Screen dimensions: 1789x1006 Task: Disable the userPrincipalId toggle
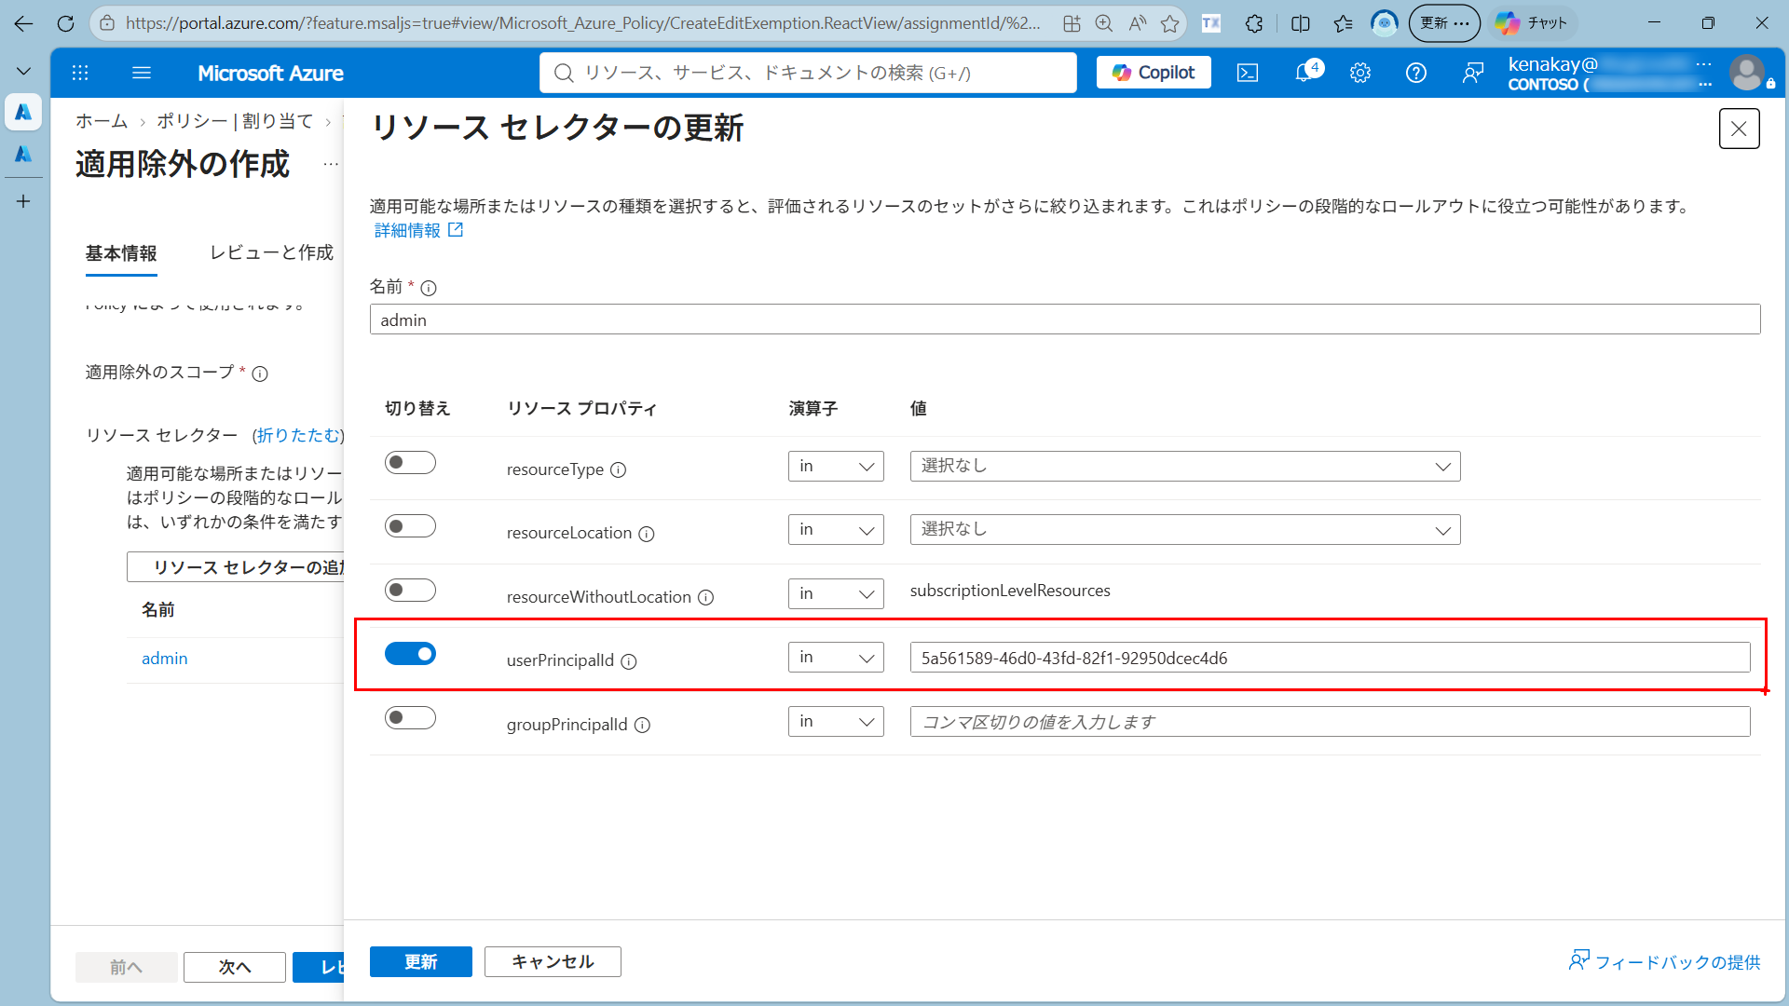click(410, 654)
